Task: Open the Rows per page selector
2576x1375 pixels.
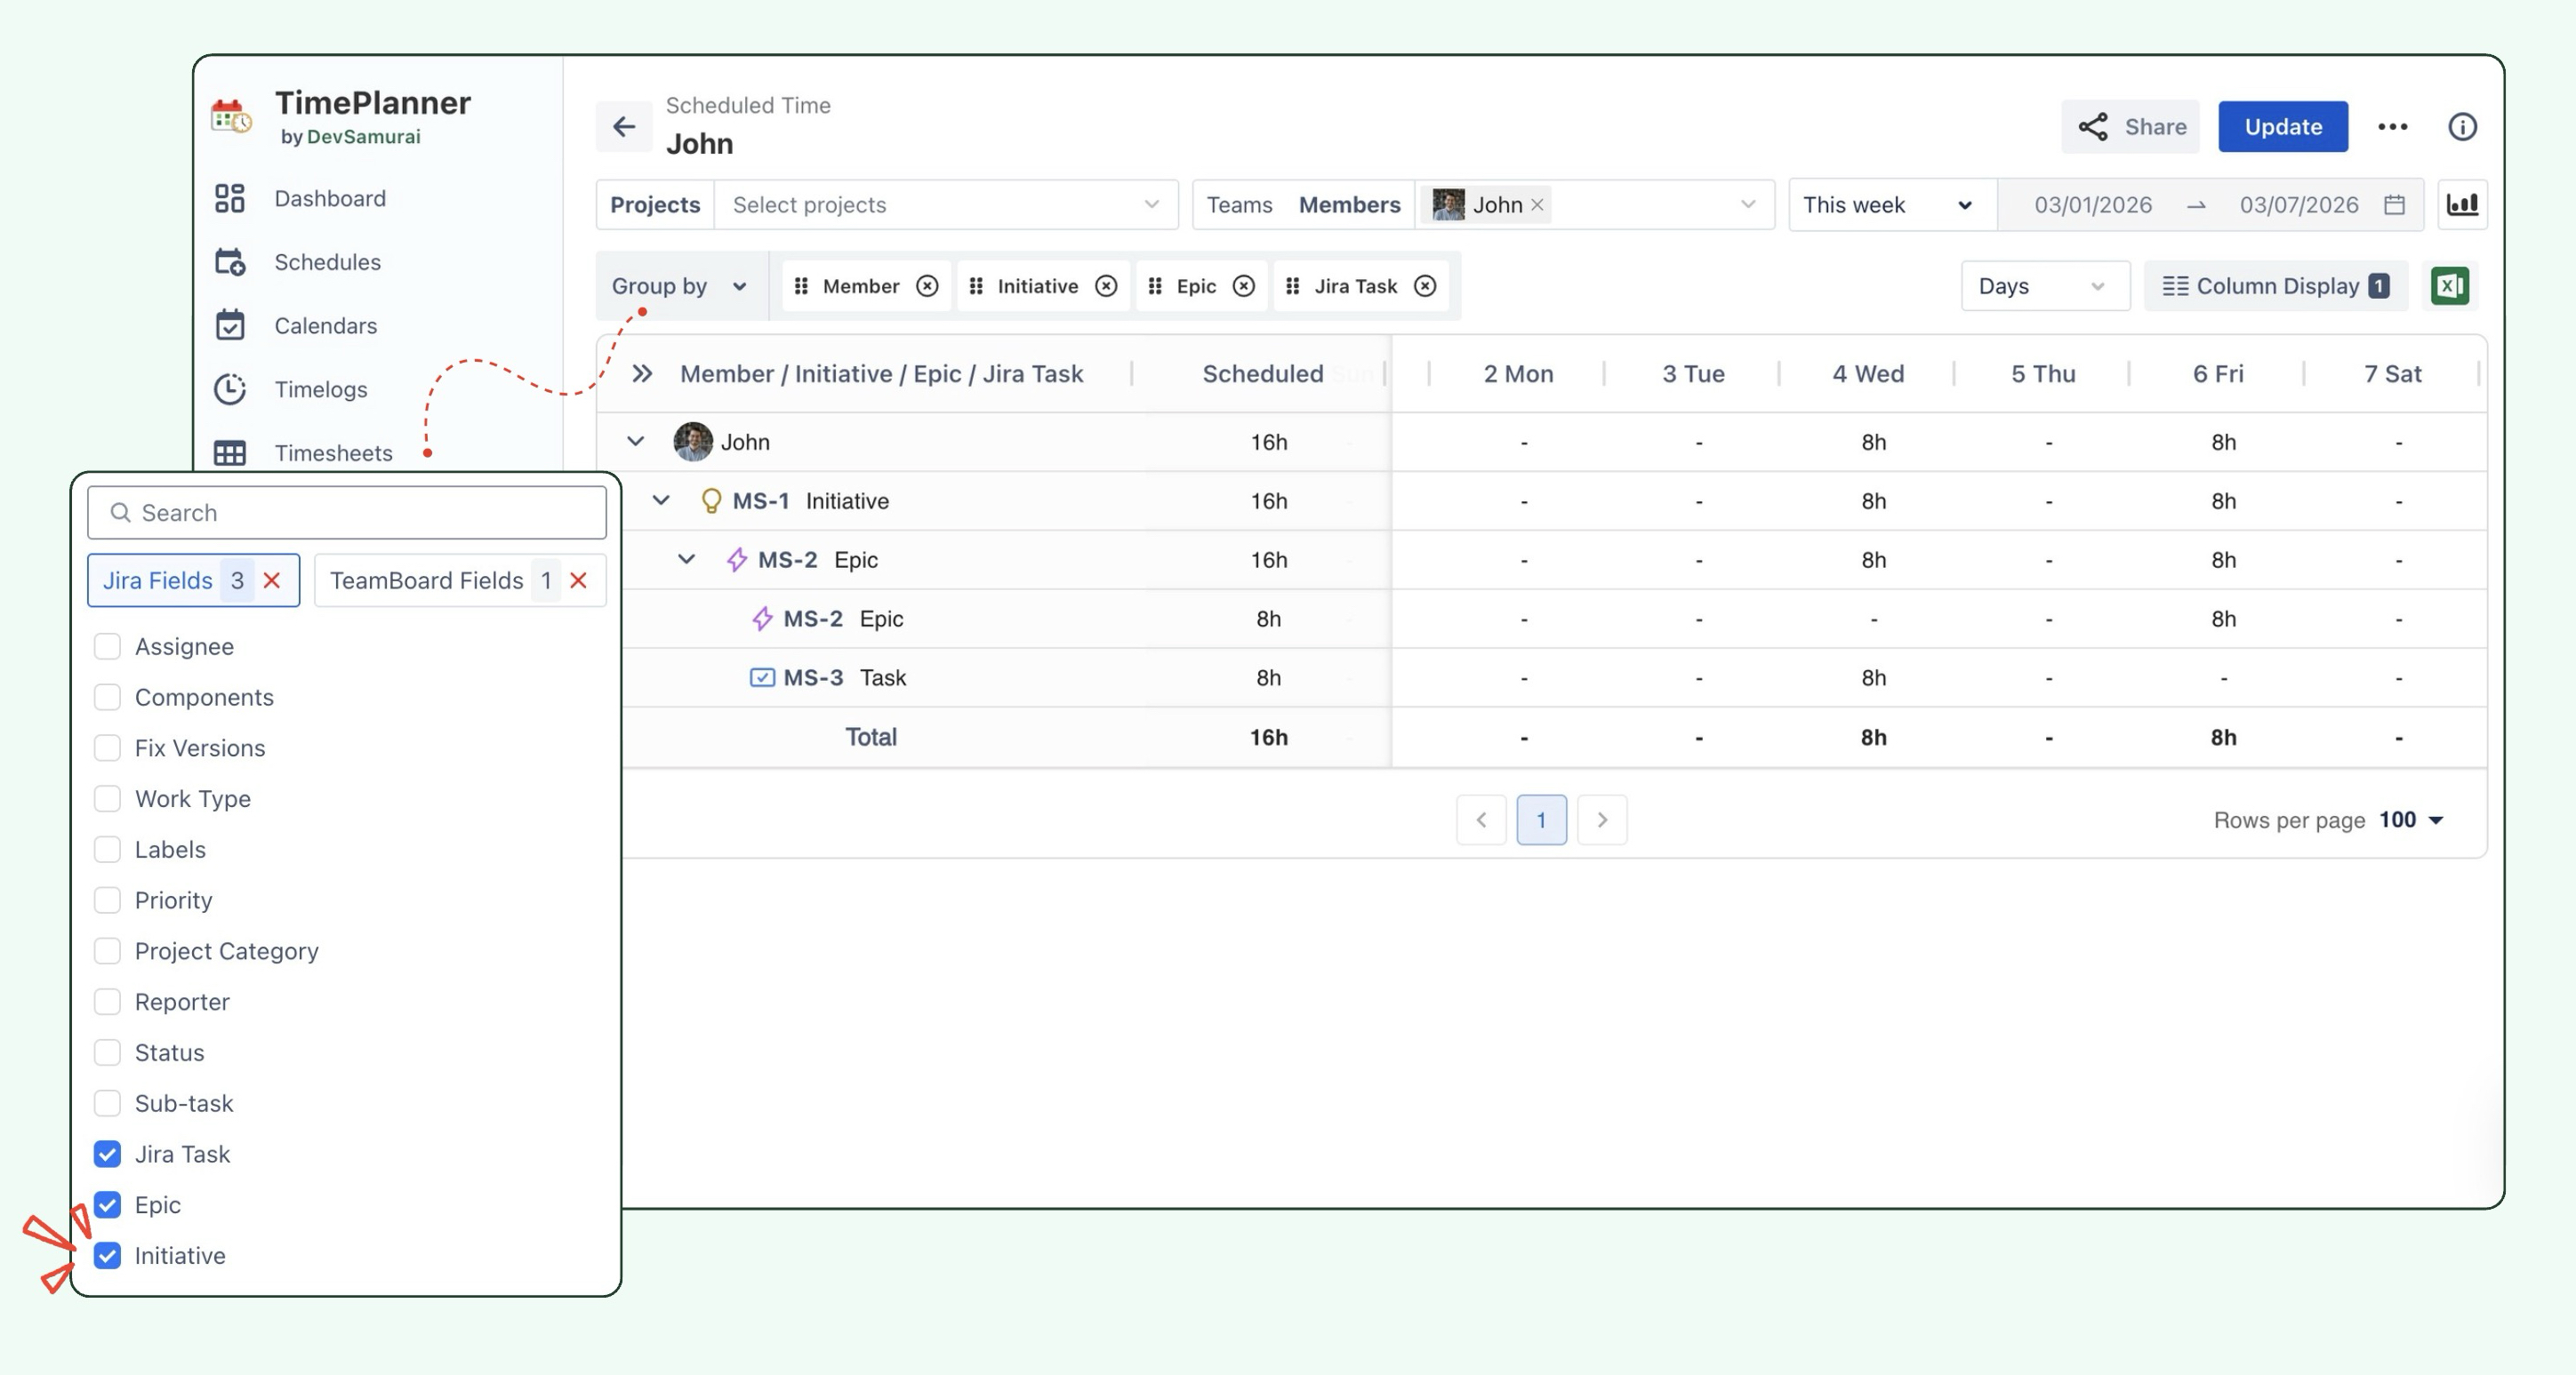Action: point(2411,820)
